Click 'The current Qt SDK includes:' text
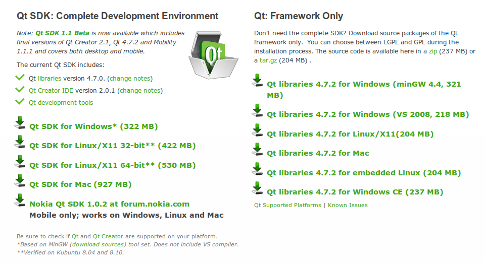Image resolution: width=486 pixels, height=263 pixels. [x=61, y=65]
